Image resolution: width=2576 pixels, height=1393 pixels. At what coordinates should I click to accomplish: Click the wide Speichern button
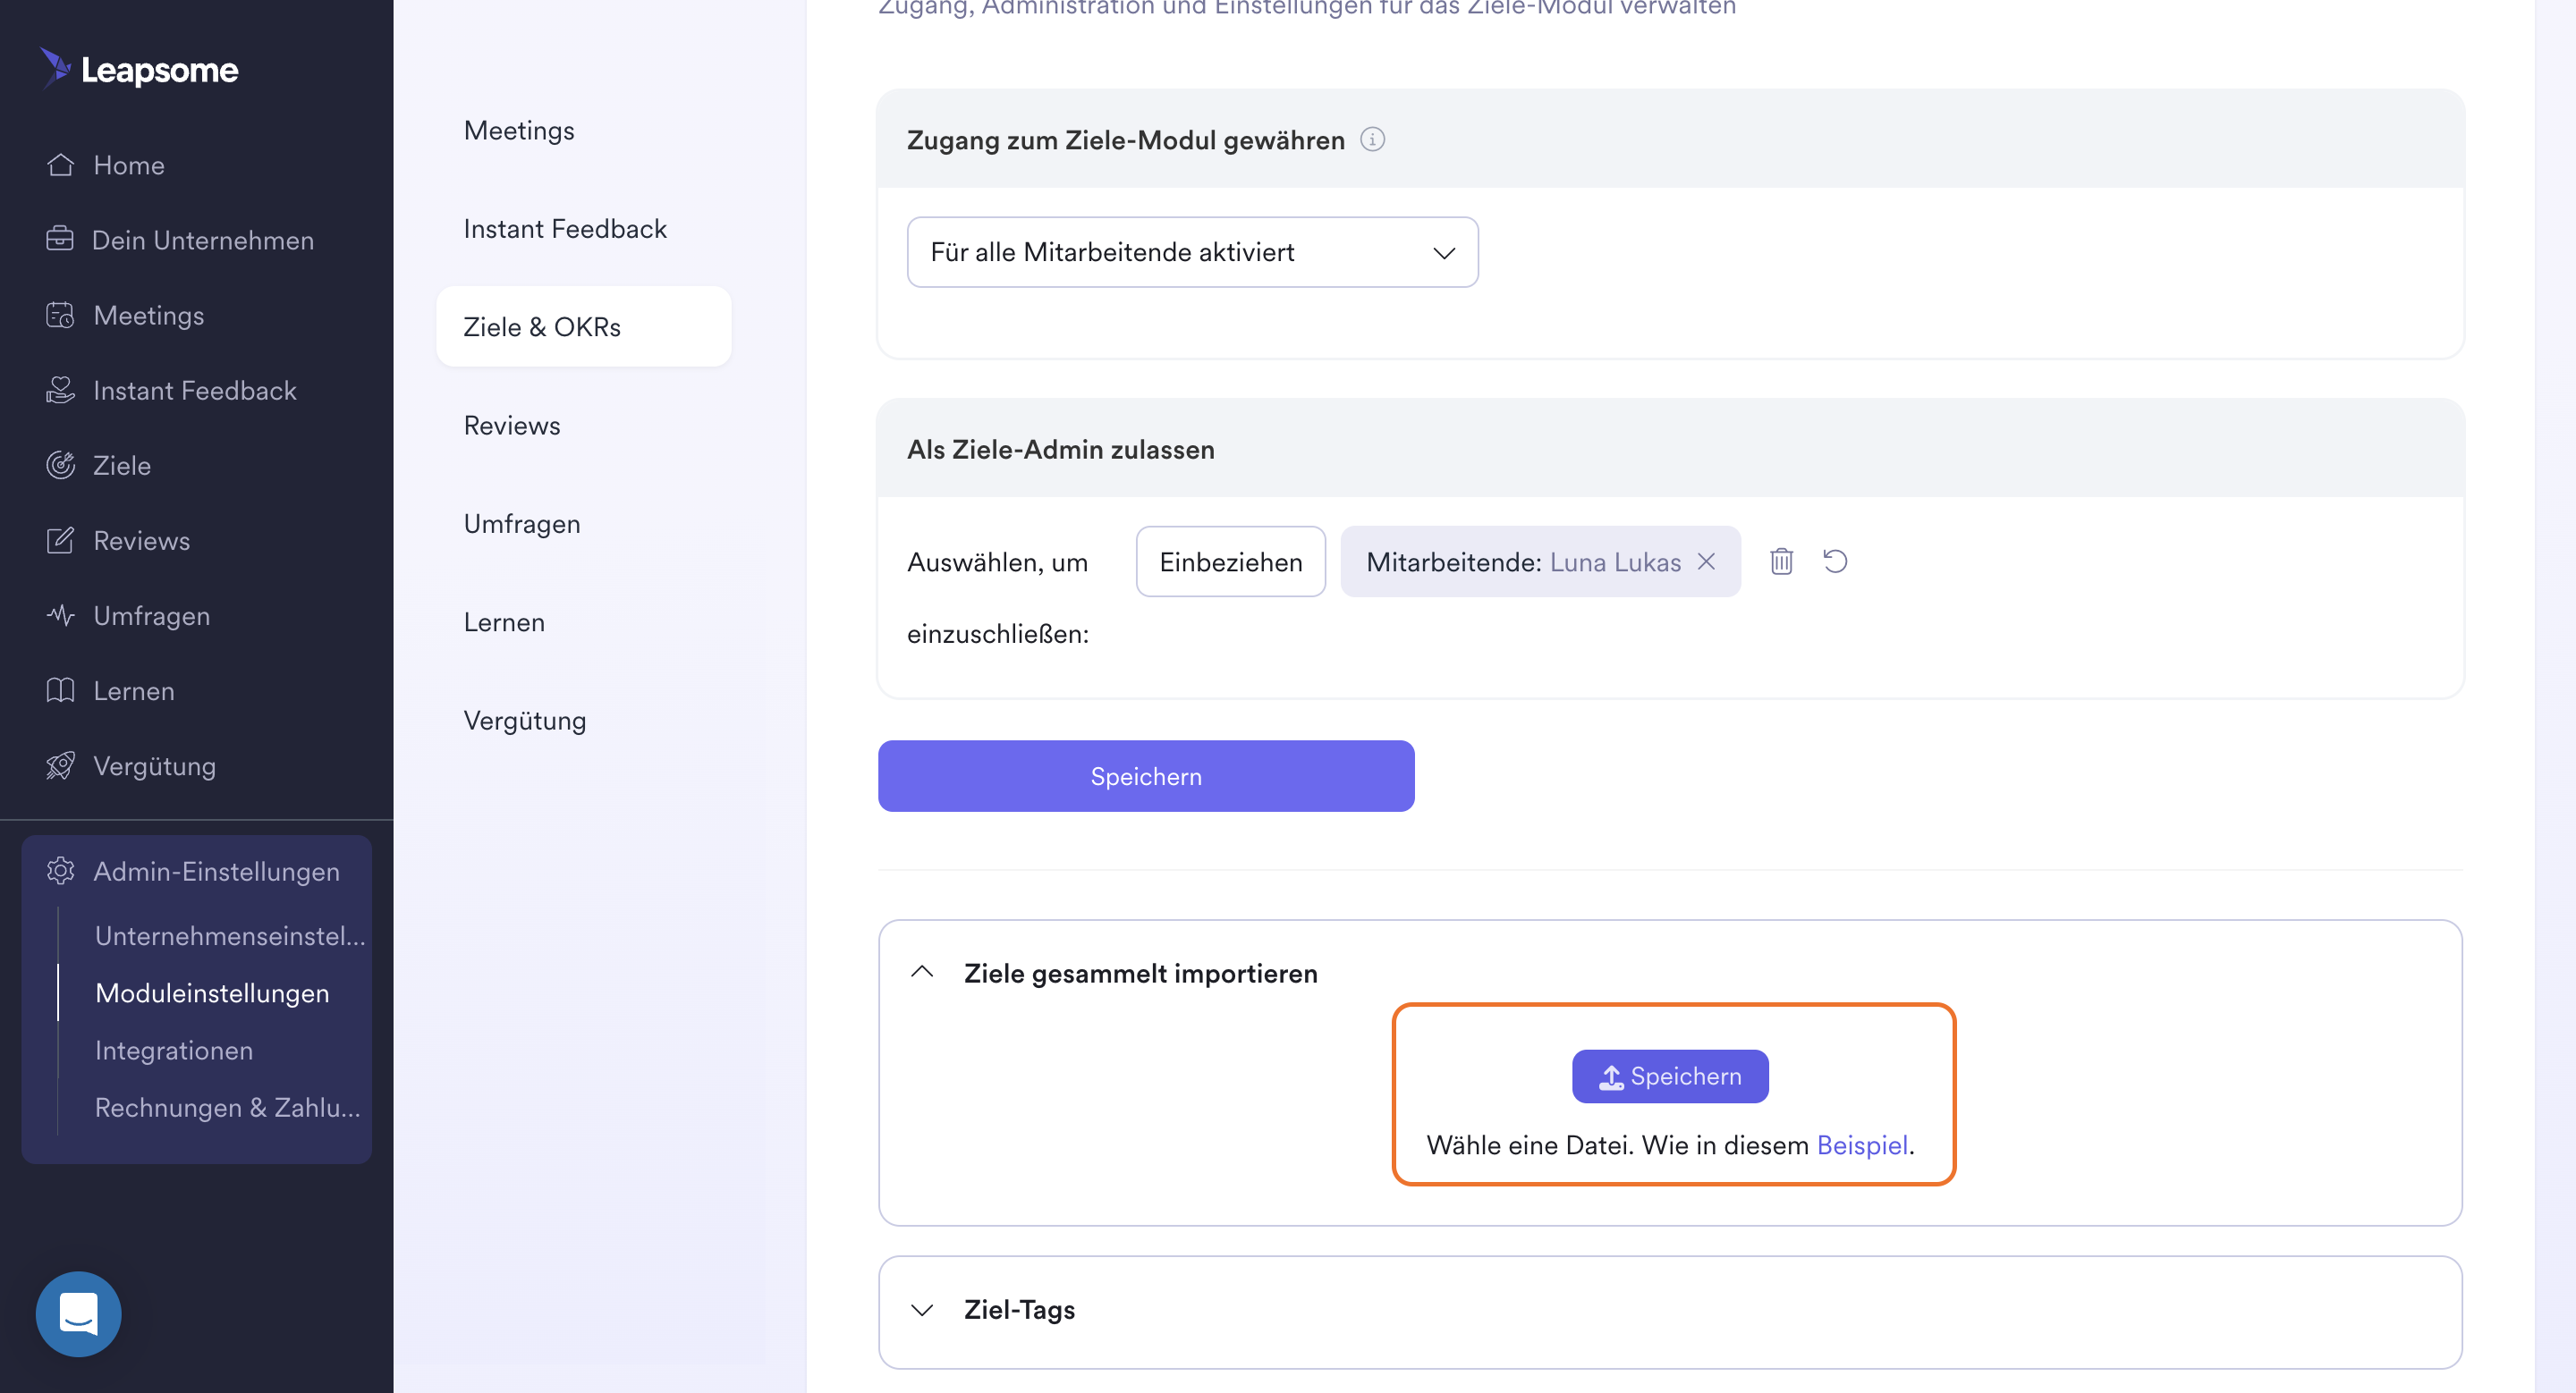pyautogui.click(x=1146, y=775)
